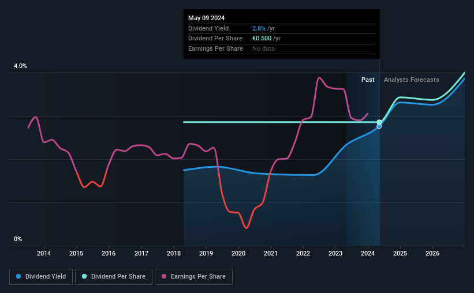
Task: Click the Earnings Per Share row label in tooltip
Action: [215, 48]
